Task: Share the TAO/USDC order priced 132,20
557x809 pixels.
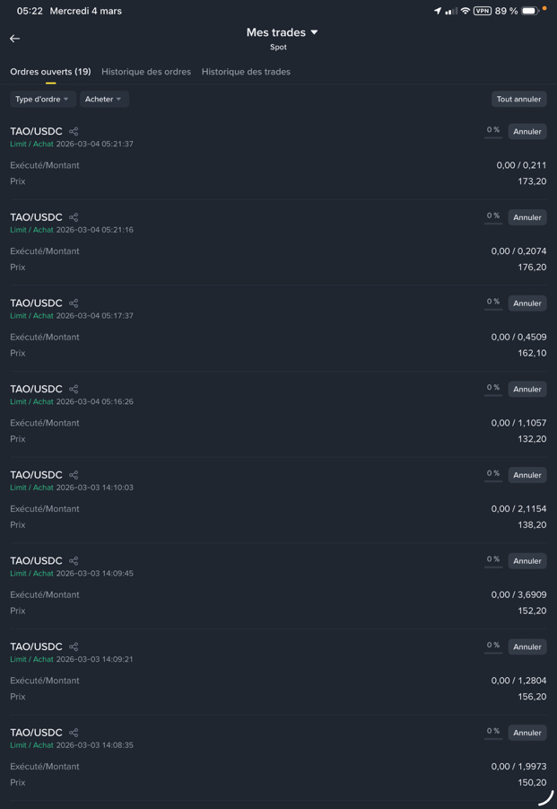Action: click(74, 389)
